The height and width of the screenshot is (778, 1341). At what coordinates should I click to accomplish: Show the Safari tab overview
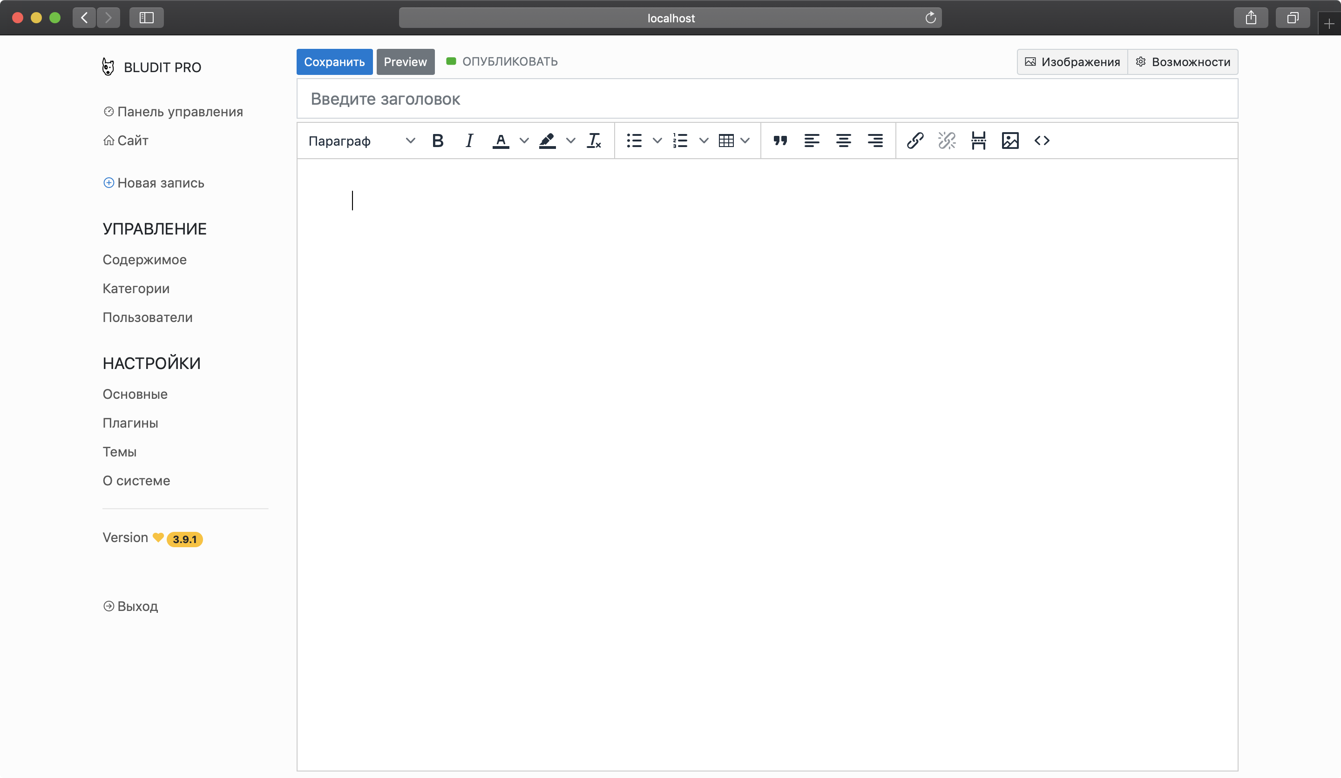point(1293,18)
